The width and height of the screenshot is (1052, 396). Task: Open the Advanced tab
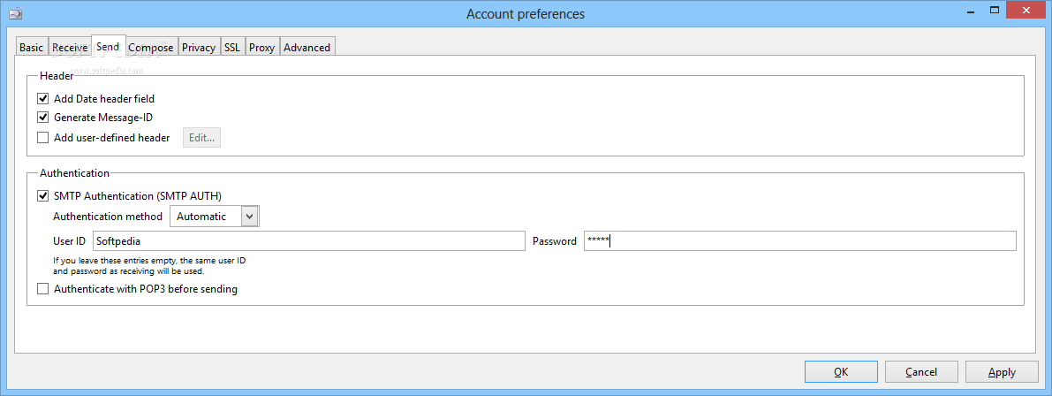[307, 48]
